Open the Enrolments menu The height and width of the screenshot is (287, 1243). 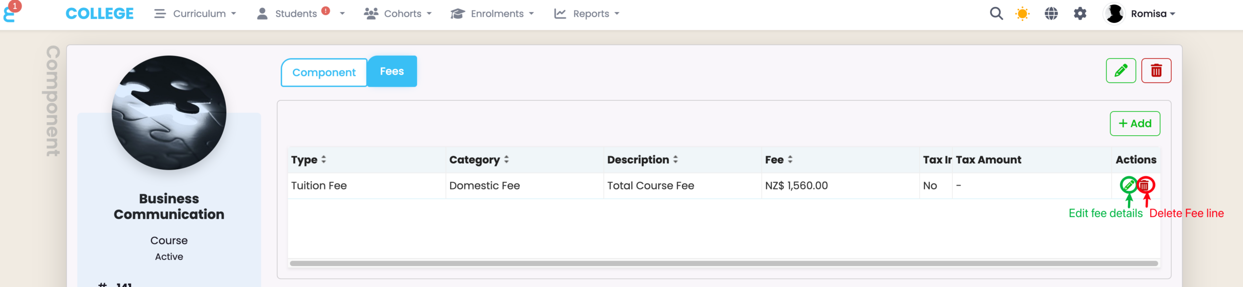point(492,14)
